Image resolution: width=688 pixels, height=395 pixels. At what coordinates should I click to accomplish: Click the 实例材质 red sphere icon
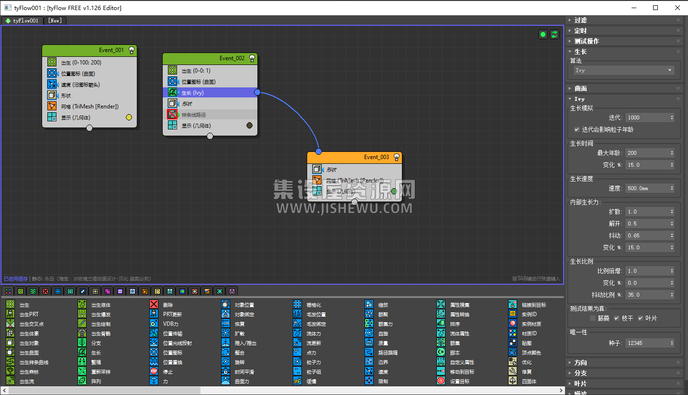click(512, 324)
